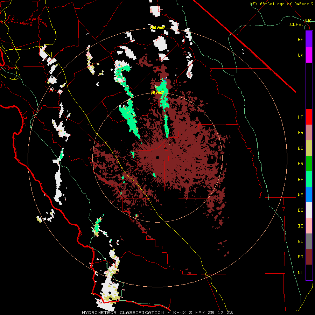Click the GC gray legend swatch
Screen dimensions: 315x315
click(309, 241)
